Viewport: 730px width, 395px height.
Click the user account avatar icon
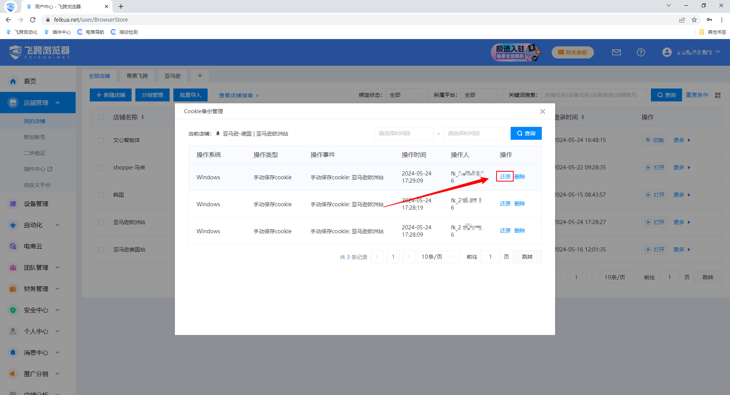coord(667,52)
